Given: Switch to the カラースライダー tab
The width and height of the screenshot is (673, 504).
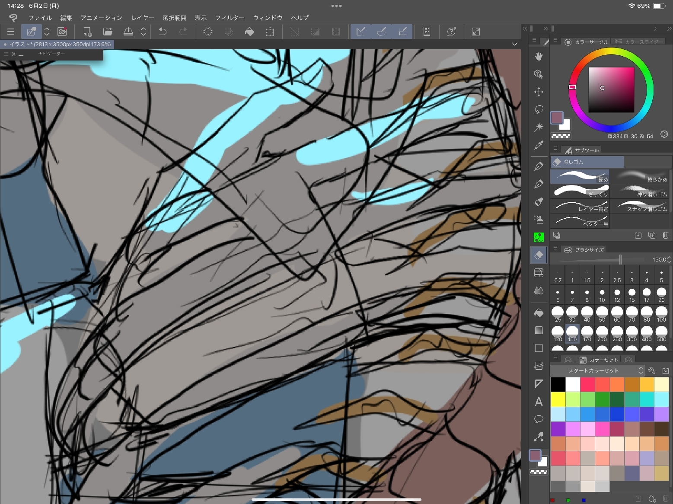Looking at the screenshot, I should (639, 41).
